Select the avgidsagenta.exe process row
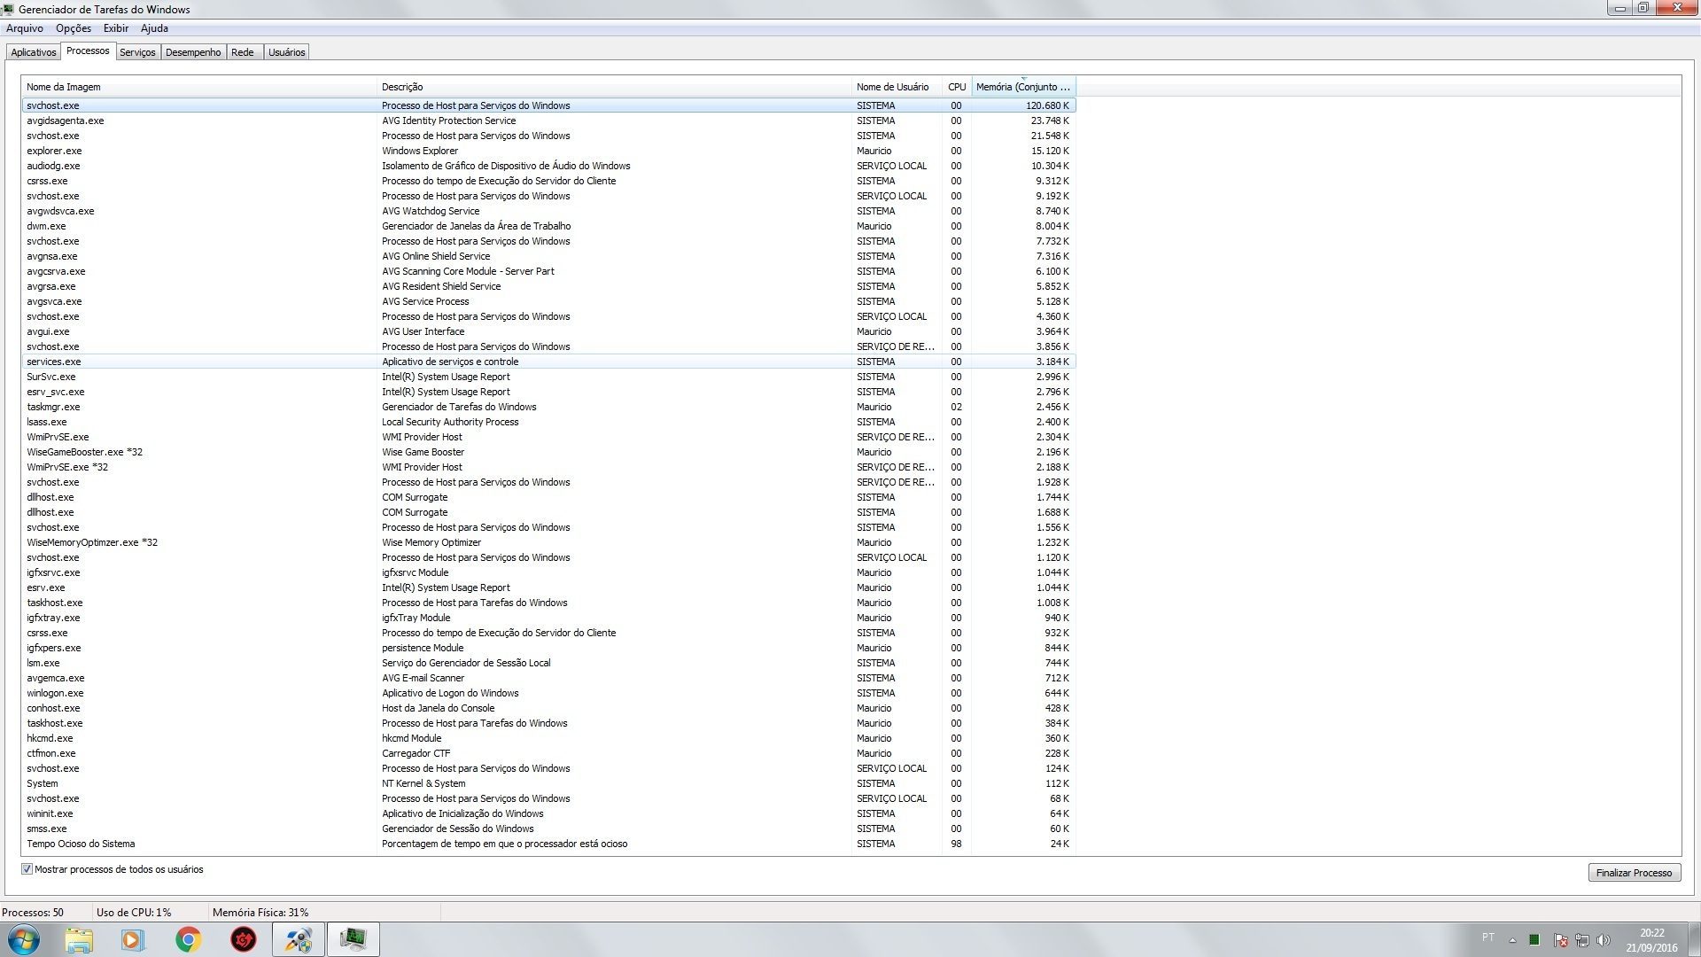Viewport: 1701px width, 957px height. pyautogui.click(x=549, y=121)
